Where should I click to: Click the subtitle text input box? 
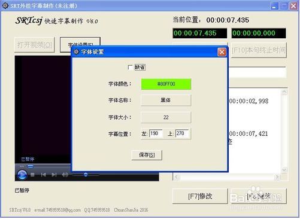pyautogui.click(x=257, y=72)
